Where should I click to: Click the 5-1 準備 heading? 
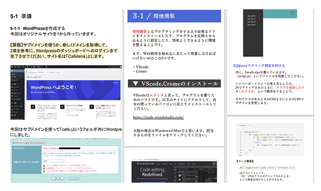tap(21, 16)
